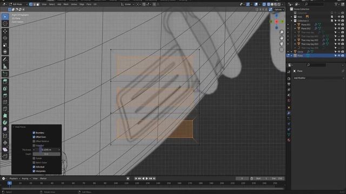Open the Playback dropdown in timeline
Viewport: 346px width, 194px height.
[15, 178]
